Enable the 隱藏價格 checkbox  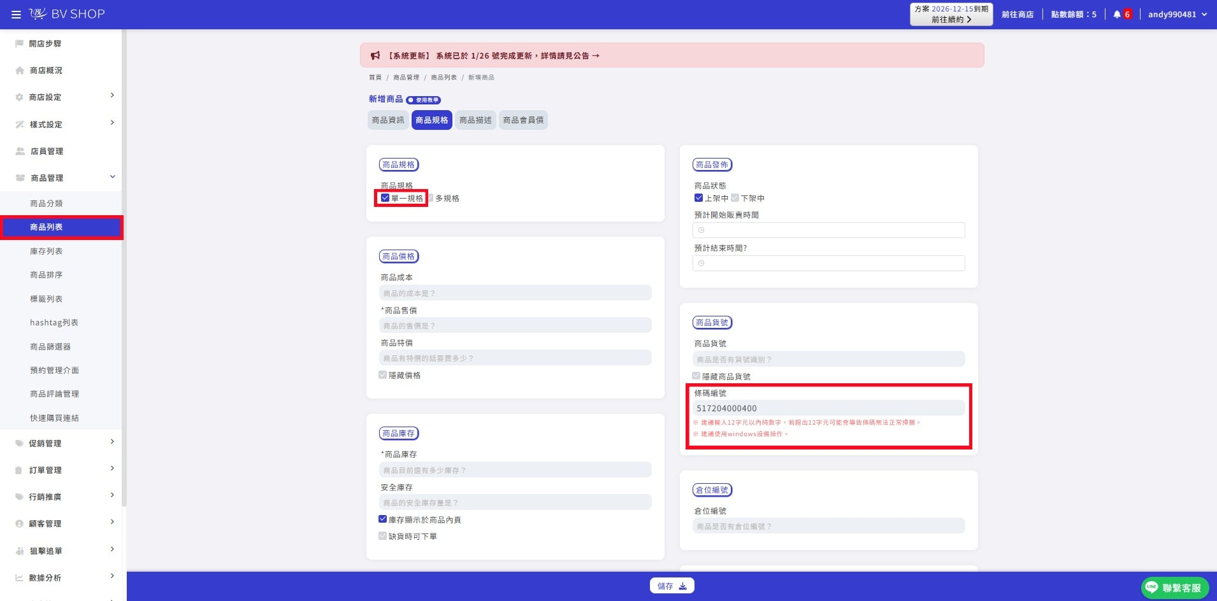coord(382,375)
